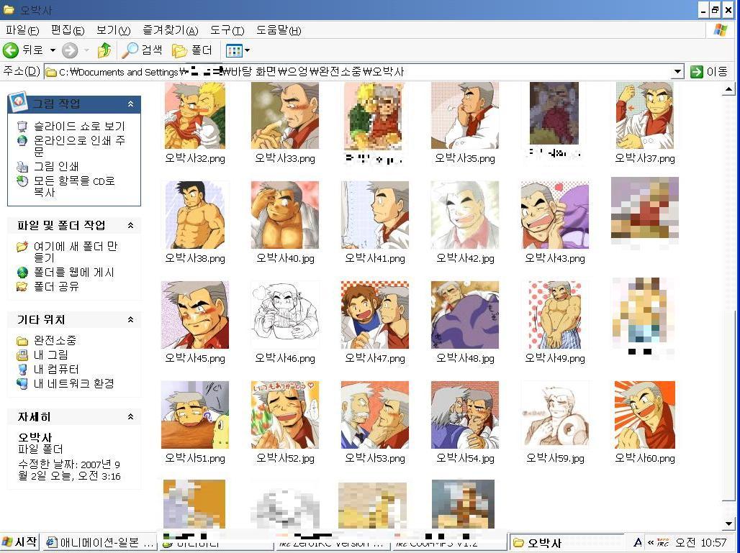The image size is (740, 553).
Task: Select thumbnail 오박사32.png
Action: (x=195, y=116)
